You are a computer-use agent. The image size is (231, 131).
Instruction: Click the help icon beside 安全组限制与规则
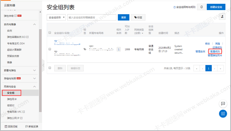click(x=174, y=7)
